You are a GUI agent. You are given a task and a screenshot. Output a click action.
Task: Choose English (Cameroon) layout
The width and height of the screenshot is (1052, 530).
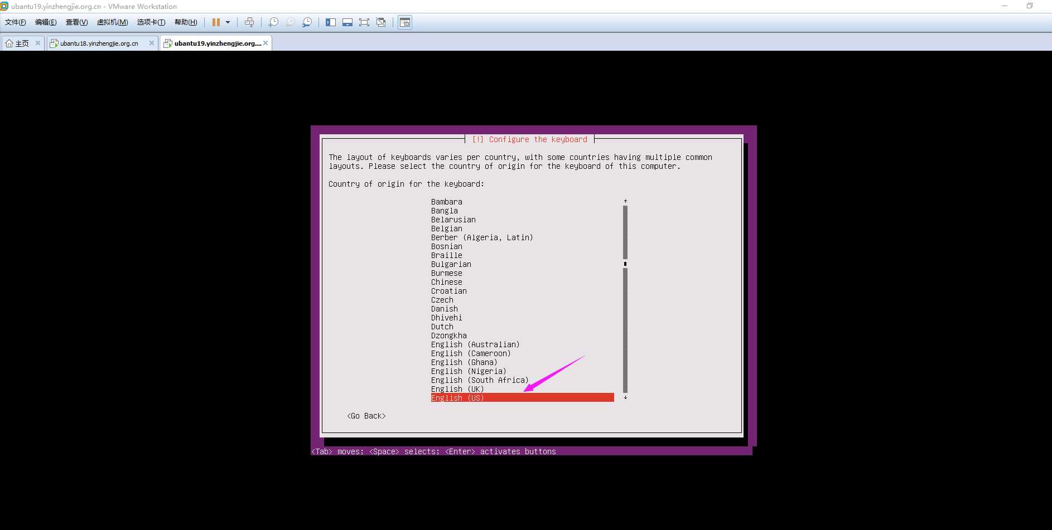[x=471, y=353]
